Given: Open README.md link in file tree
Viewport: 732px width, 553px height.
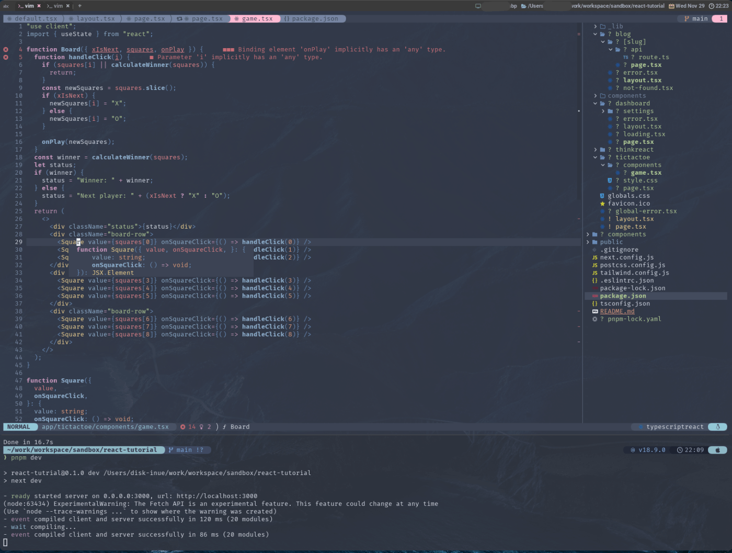Looking at the screenshot, I should click(617, 311).
